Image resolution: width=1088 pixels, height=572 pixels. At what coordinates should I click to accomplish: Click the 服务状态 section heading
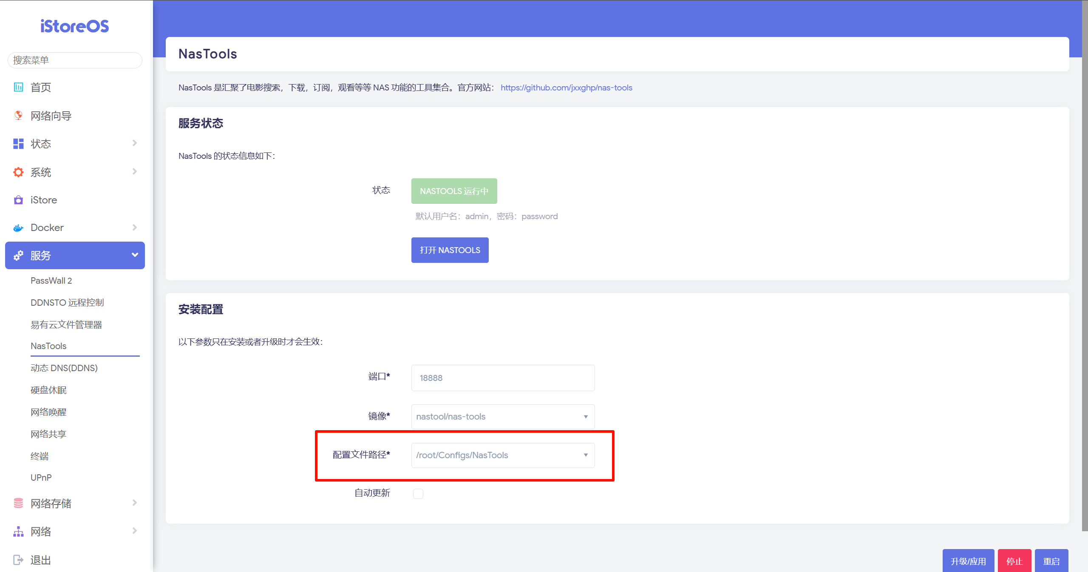click(x=201, y=124)
